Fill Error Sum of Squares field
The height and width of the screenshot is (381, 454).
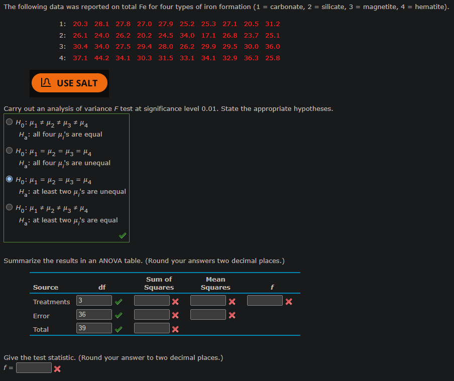click(152, 314)
